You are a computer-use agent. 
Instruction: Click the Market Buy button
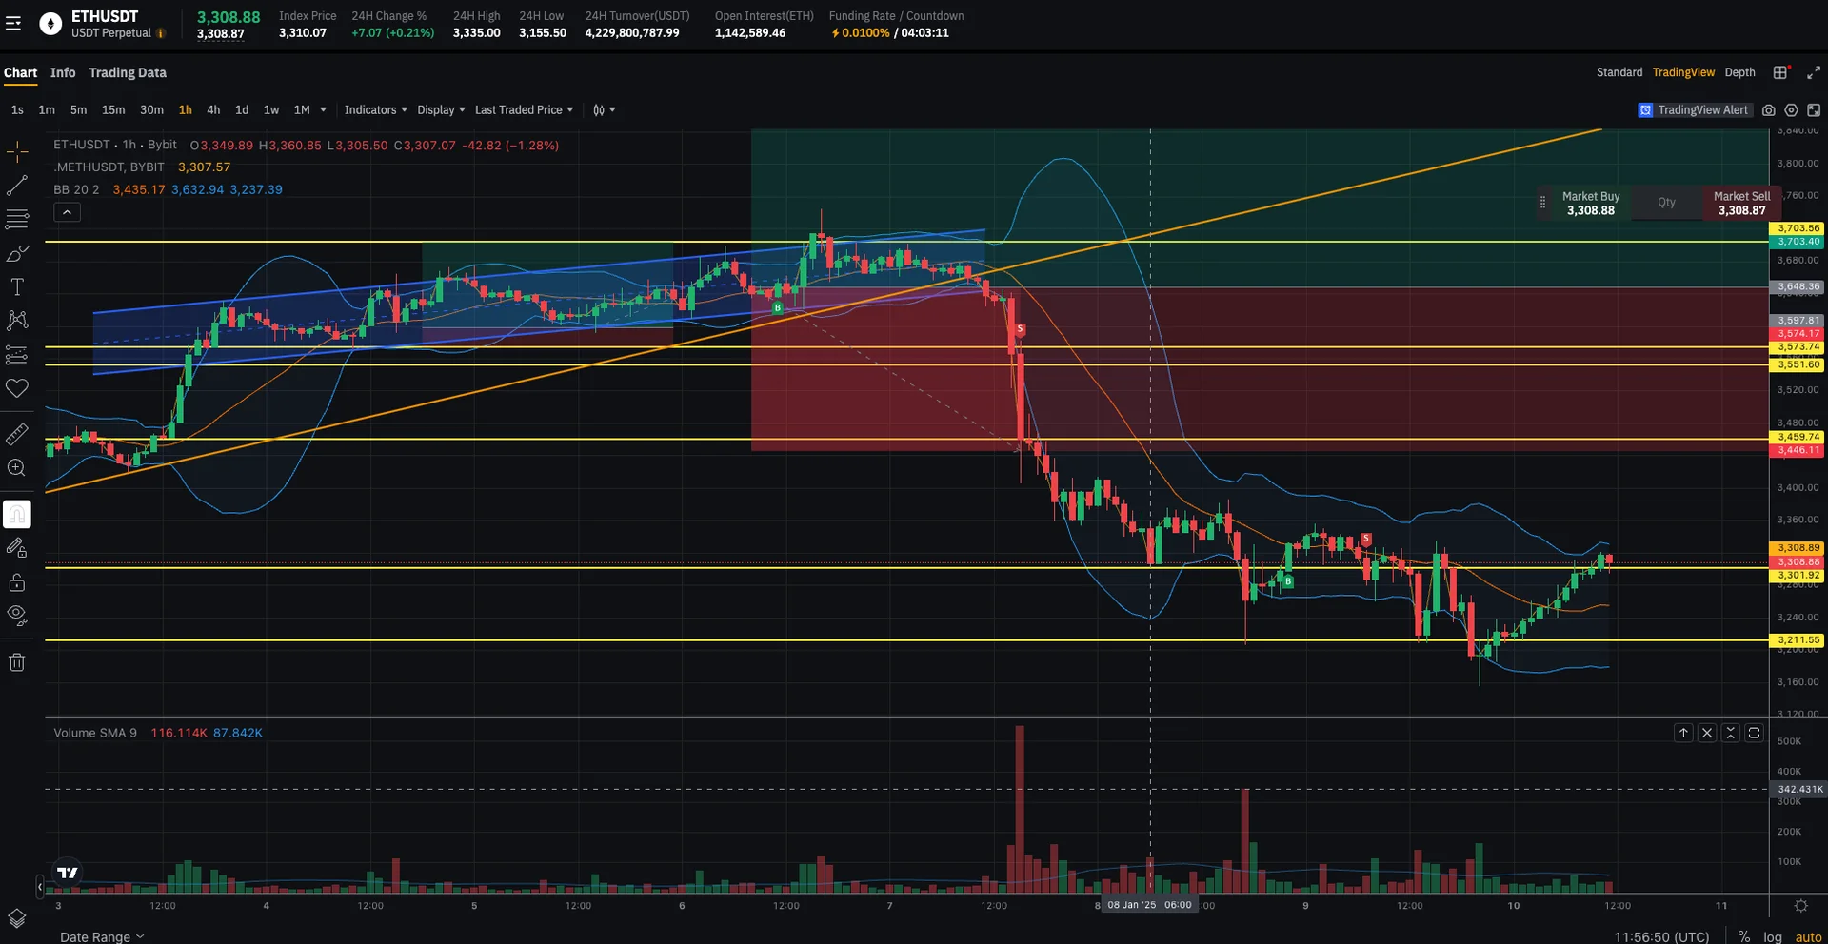click(x=1590, y=203)
